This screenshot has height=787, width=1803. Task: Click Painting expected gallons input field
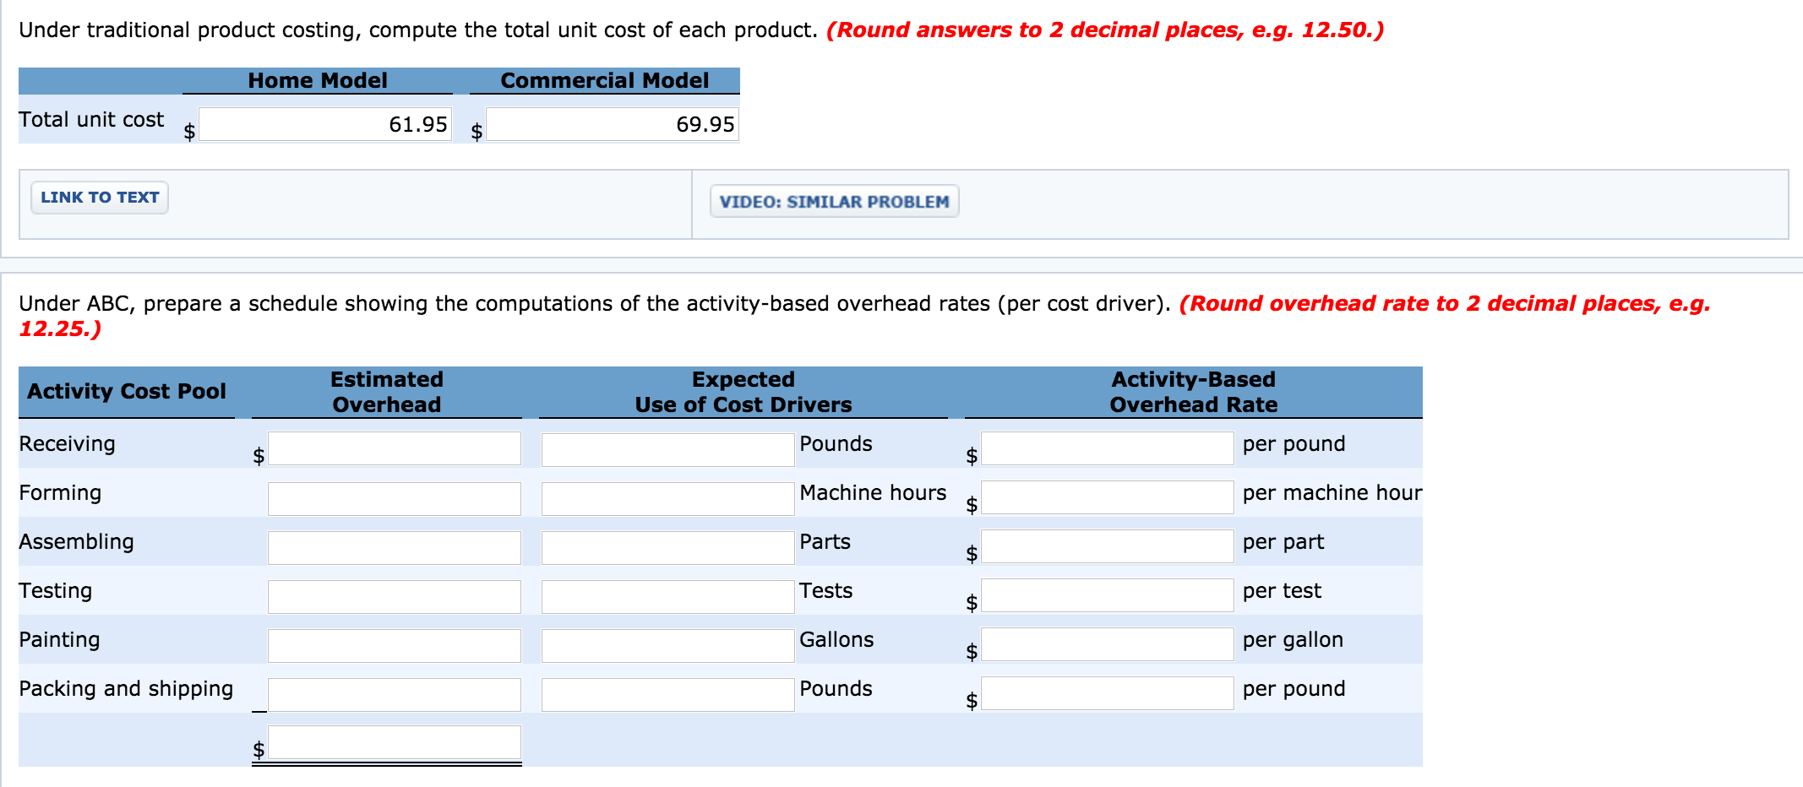click(x=667, y=645)
